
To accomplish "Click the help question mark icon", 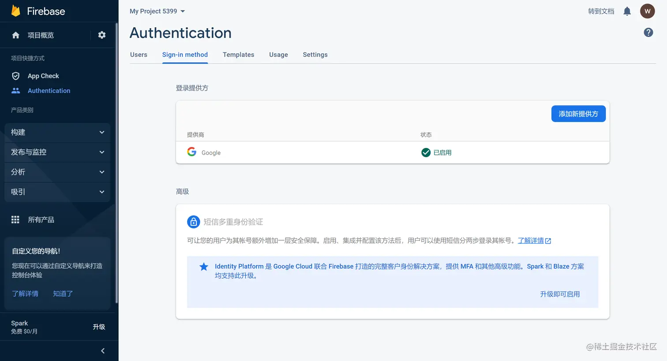I will 648,32.
